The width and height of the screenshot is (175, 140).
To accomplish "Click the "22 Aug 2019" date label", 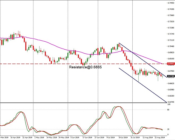I will click(x=160, y=137).
